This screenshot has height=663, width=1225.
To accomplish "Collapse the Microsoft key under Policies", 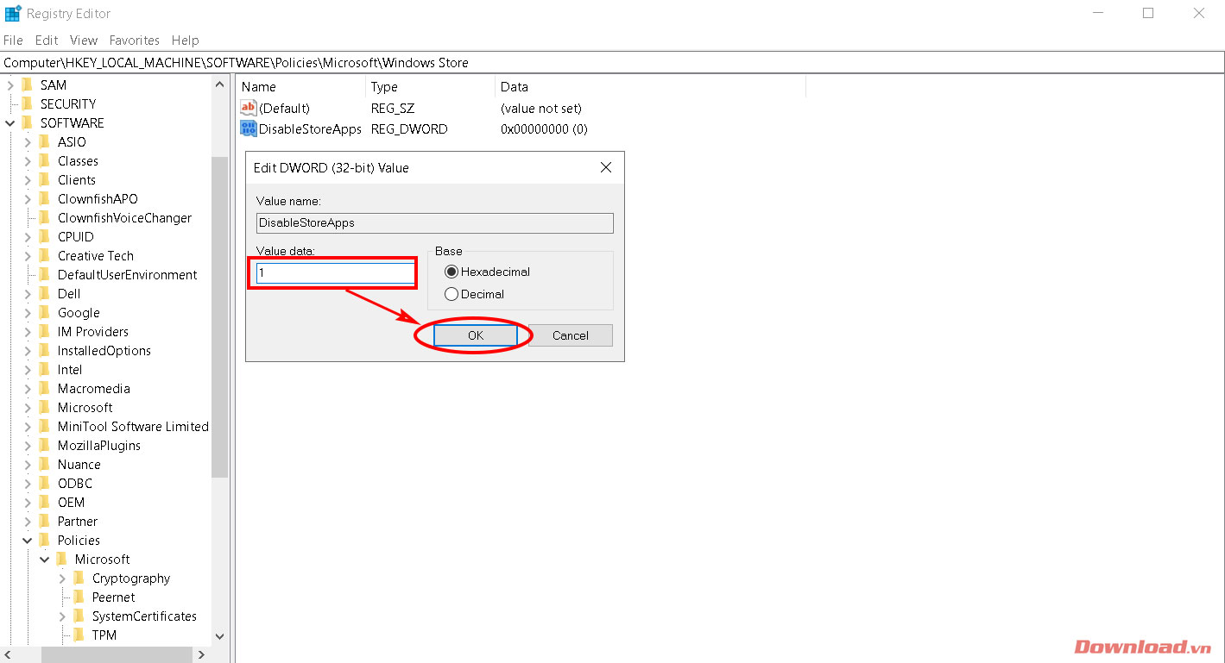I will click(45, 560).
